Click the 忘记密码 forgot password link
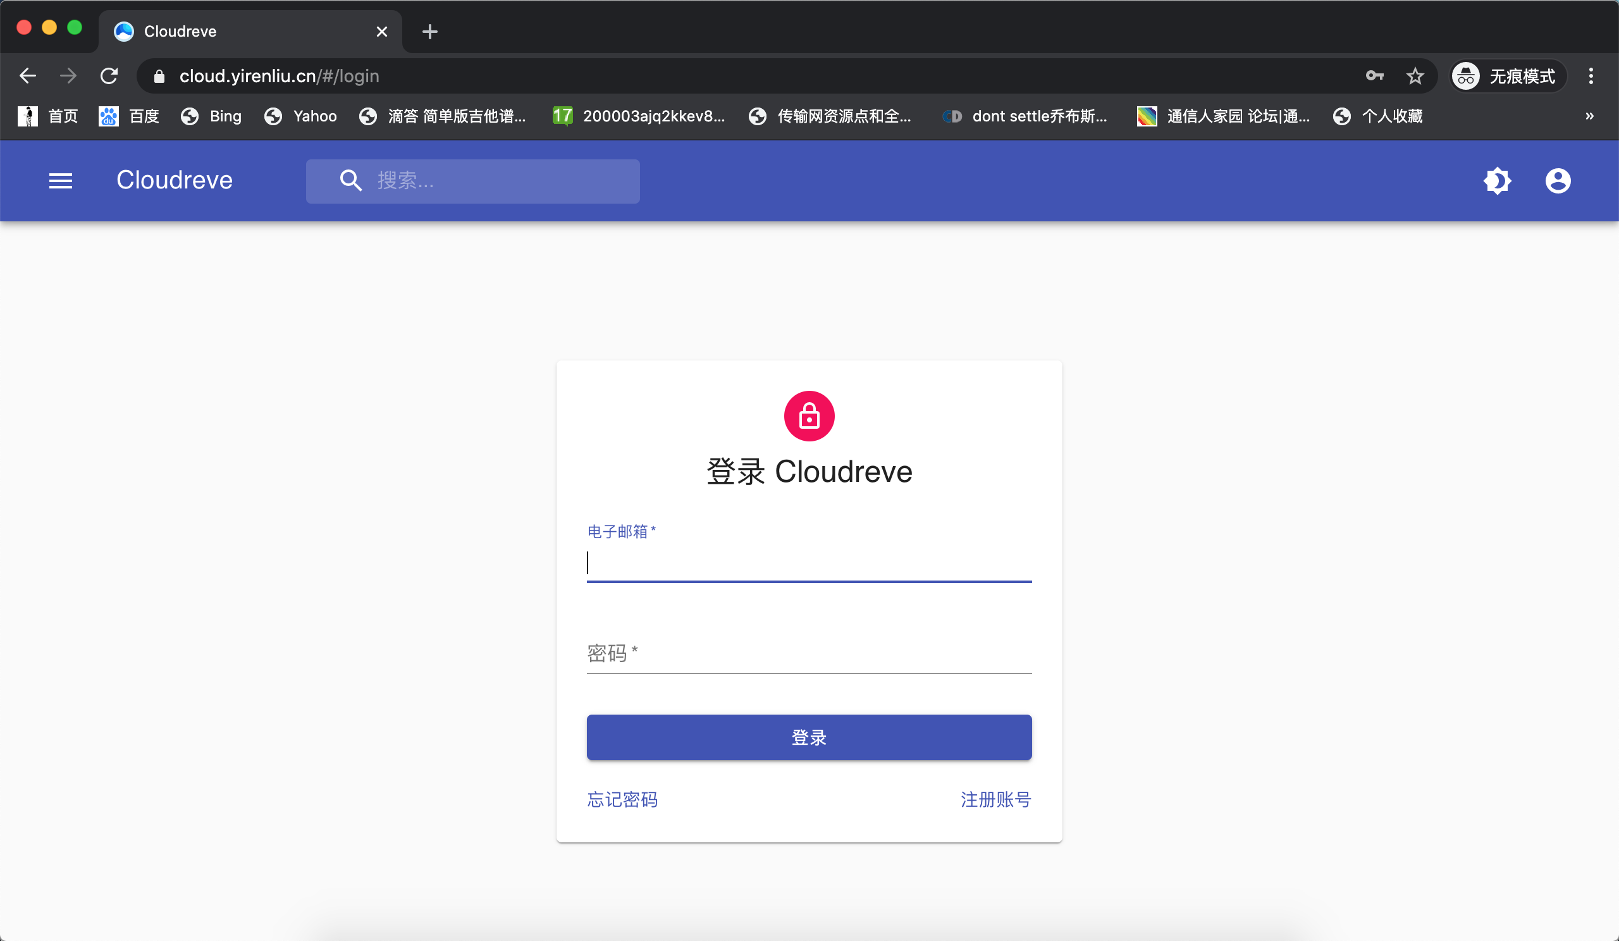Viewport: 1619px width, 941px height. pos(622,799)
